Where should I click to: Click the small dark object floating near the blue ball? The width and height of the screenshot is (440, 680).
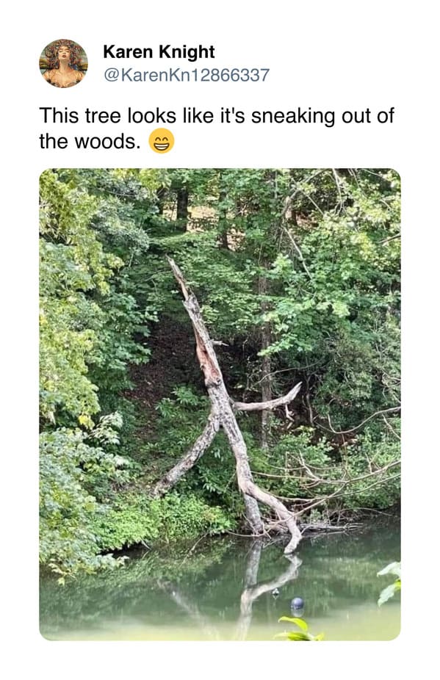tap(275, 592)
